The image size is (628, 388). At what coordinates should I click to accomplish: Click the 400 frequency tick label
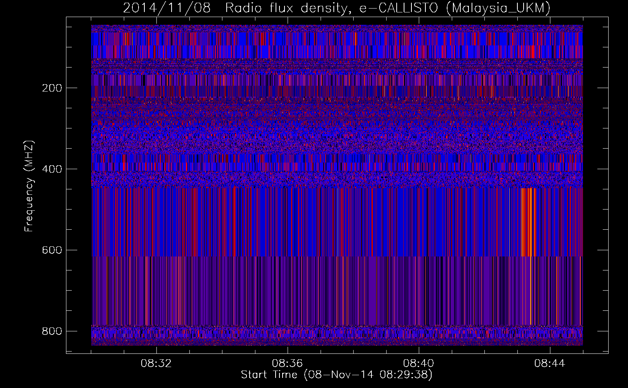[52, 169]
